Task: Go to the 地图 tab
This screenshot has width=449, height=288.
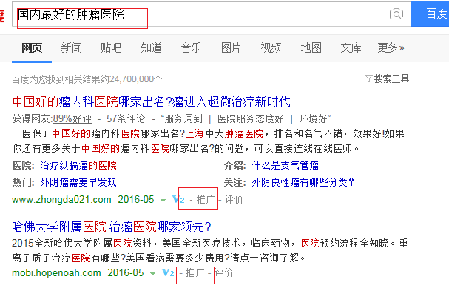Action: (x=311, y=47)
